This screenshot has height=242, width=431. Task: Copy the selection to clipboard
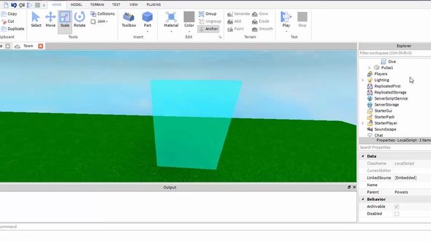[9, 13]
